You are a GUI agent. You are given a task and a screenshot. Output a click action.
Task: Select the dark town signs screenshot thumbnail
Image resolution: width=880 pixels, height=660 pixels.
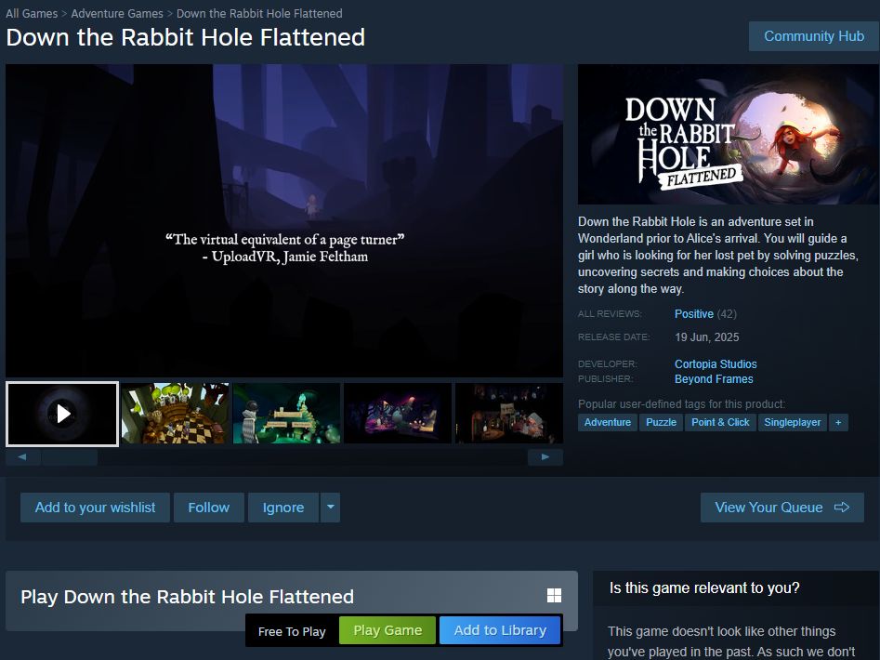509,414
